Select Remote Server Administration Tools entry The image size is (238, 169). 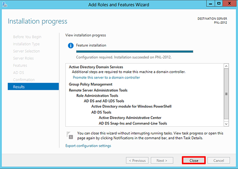click(x=98, y=90)
